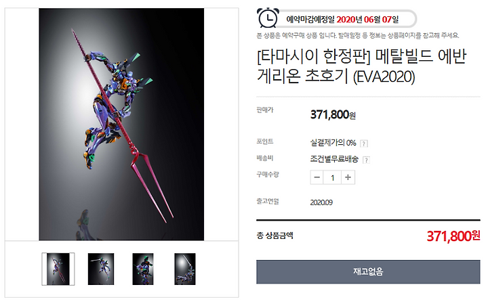Decrease quantity with the minus button
Screen dimensions: 488x308
[317, 177]
